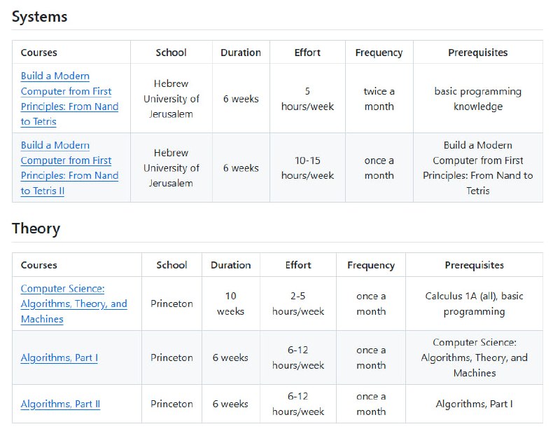Select the "twice a month" frequency cell
The height and width of the screenshot is (436, 560).
[x=379, y=99]
